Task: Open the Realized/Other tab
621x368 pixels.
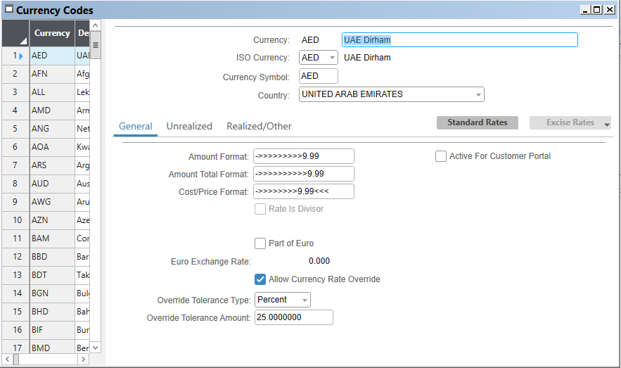Action: coord(259,126)
